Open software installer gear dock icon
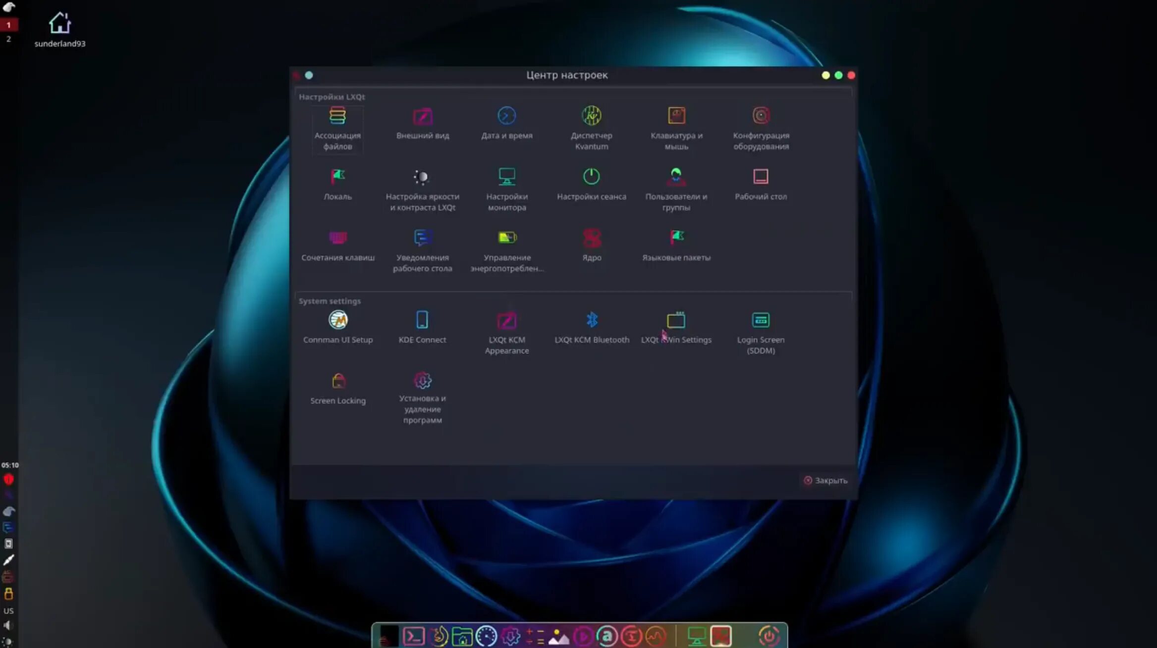1157x648 pixels. pyautogui.click(x=510, y=636)
